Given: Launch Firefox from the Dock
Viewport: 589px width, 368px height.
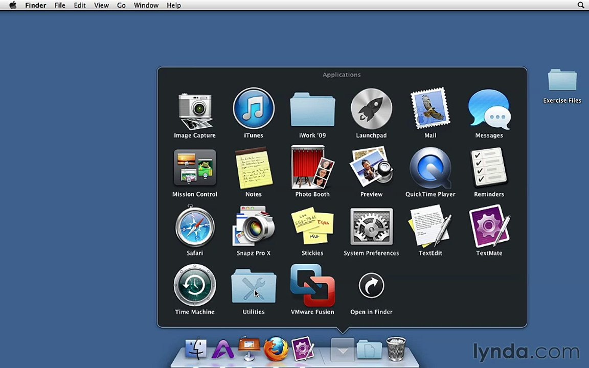Looking at the screenshot, I should coord(276,349).
